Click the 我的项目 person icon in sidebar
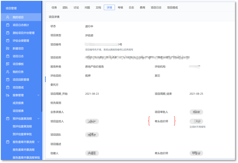 [8, 17]
